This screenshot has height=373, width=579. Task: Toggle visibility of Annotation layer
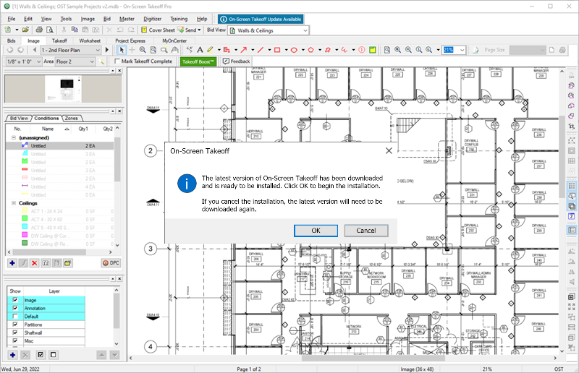pos(15,308)
